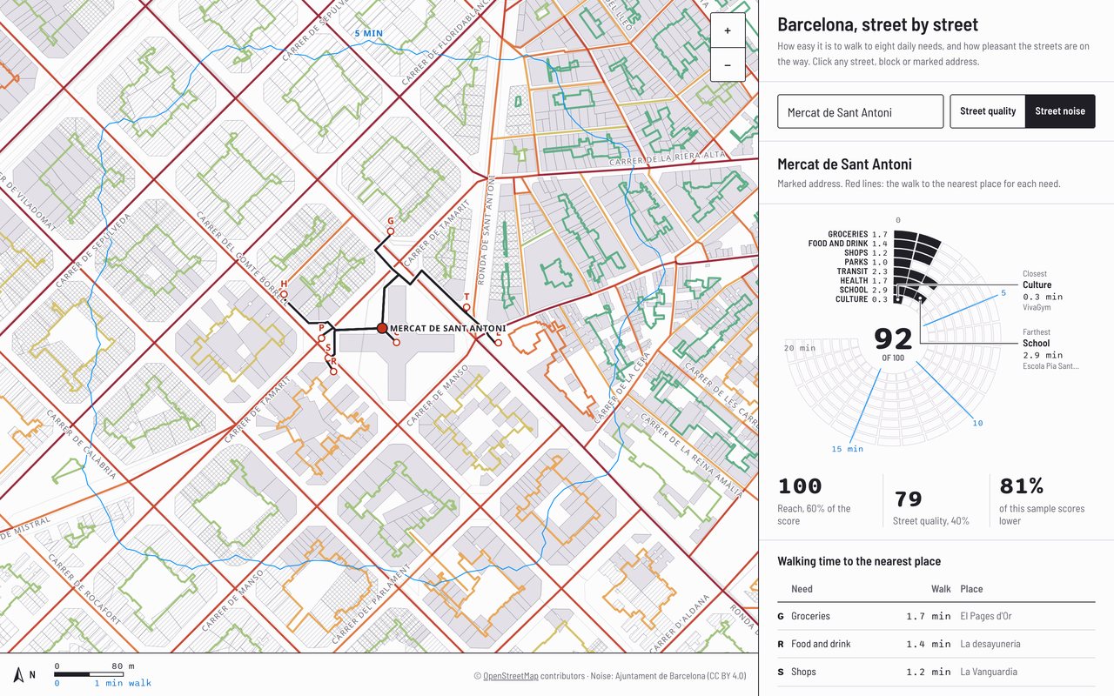Select the Shops row in the table

936,672
